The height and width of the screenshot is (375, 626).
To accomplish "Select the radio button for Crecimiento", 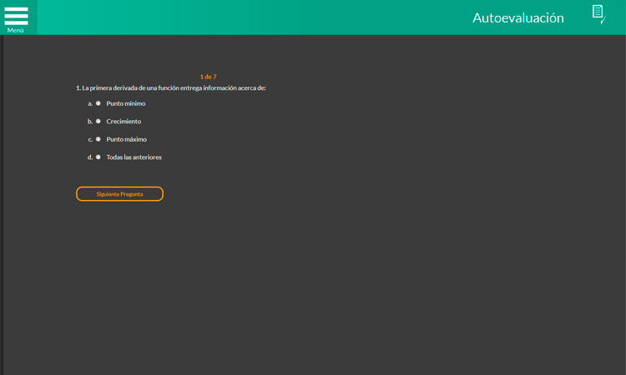I will point(98,122).
